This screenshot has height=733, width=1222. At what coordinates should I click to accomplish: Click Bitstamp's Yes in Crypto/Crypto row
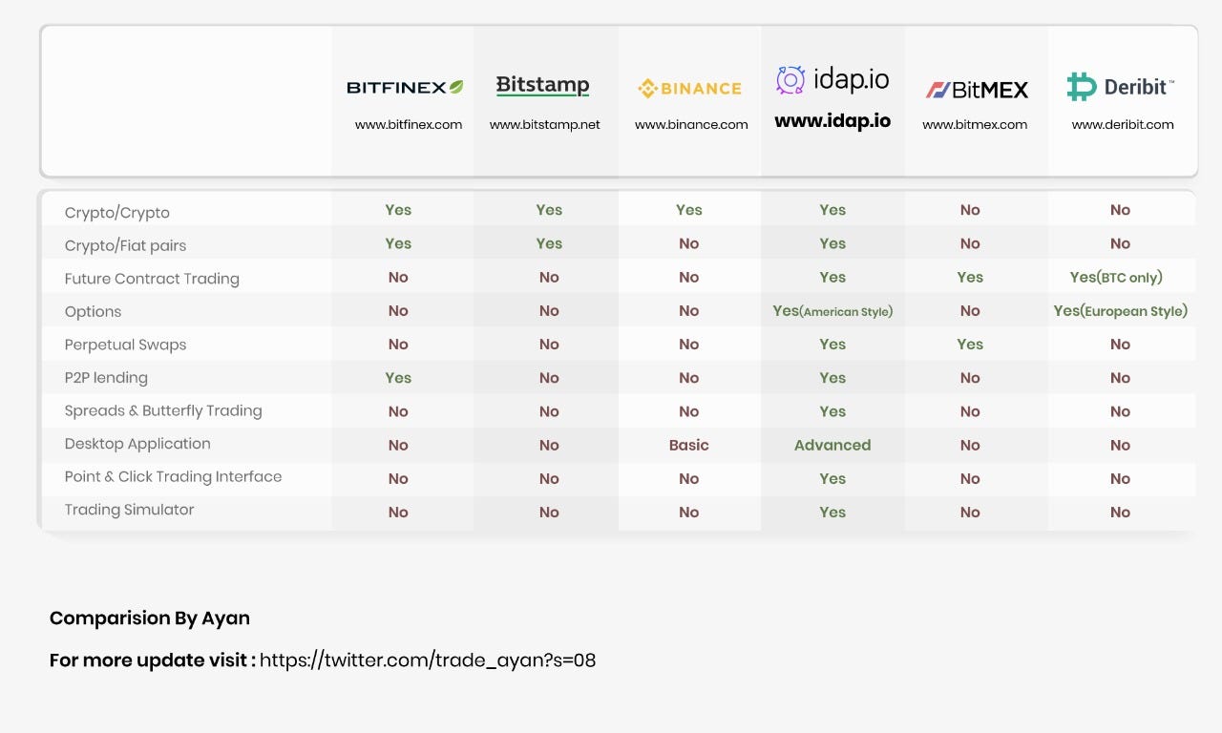tap(549, 210)
